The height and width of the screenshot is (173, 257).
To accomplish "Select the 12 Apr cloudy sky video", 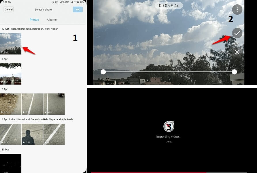I will point(11,44).
